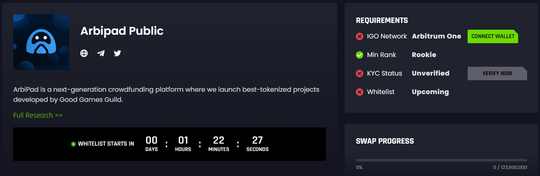This screenshot has height=176, width=540.
Task: Click the green checkmark beside Min Rank
Action: click(360, 55)
